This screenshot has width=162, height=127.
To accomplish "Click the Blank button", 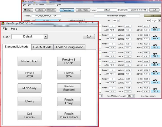I will pos(40,10).
